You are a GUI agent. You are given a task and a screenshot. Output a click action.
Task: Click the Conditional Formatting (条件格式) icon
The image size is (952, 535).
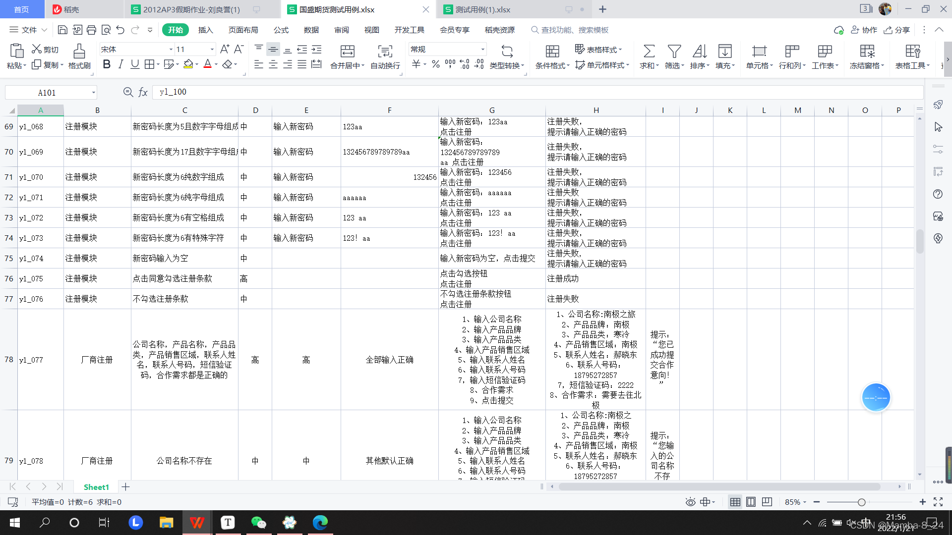(552, 51)
